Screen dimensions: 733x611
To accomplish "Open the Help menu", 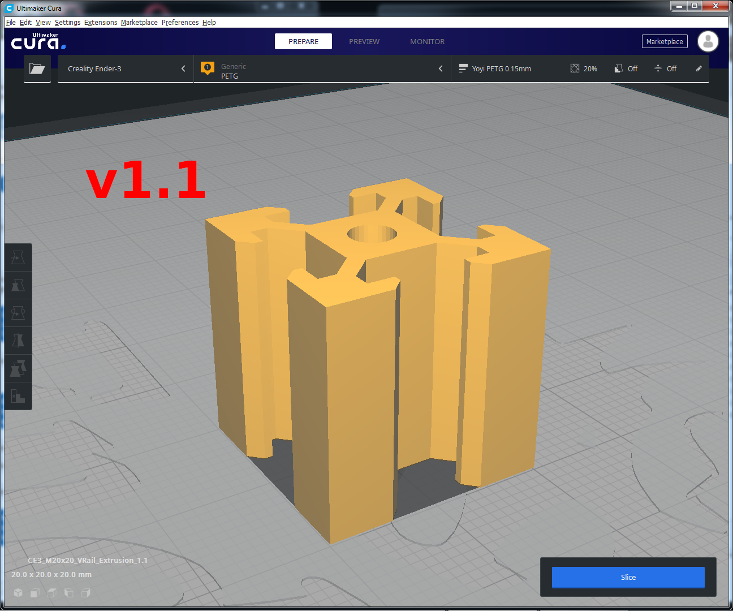I will click(x=209, y=23).
